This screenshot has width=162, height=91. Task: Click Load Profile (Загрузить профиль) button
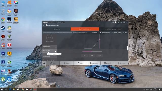click(105, 33)
